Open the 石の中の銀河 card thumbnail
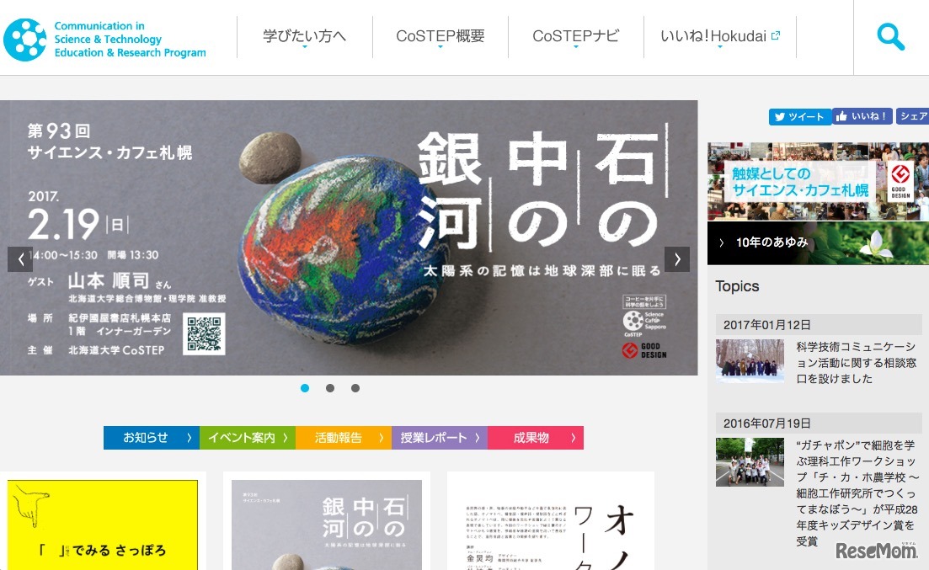Screen dimensions: 929x570 click(327, 525)
